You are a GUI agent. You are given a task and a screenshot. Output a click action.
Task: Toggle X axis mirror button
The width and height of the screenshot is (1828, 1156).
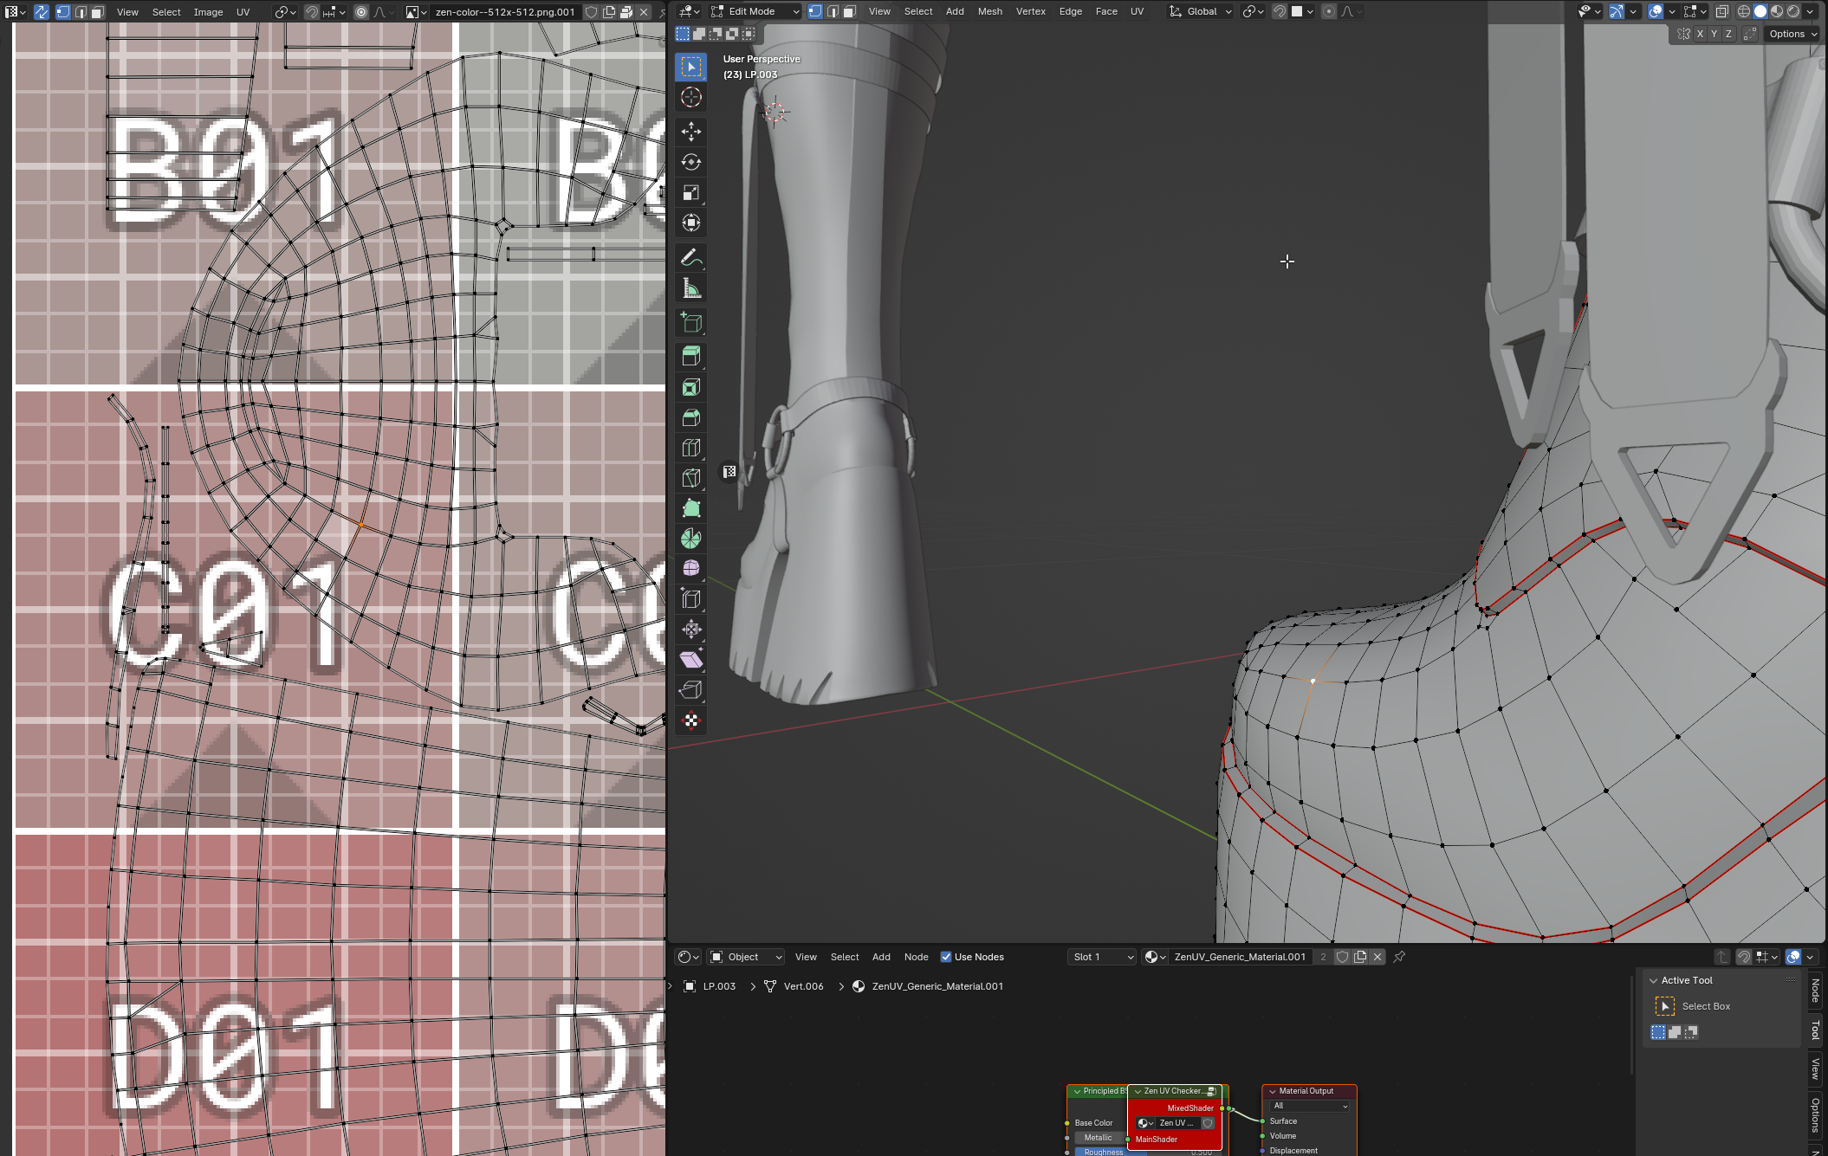tap(1700, 34)
